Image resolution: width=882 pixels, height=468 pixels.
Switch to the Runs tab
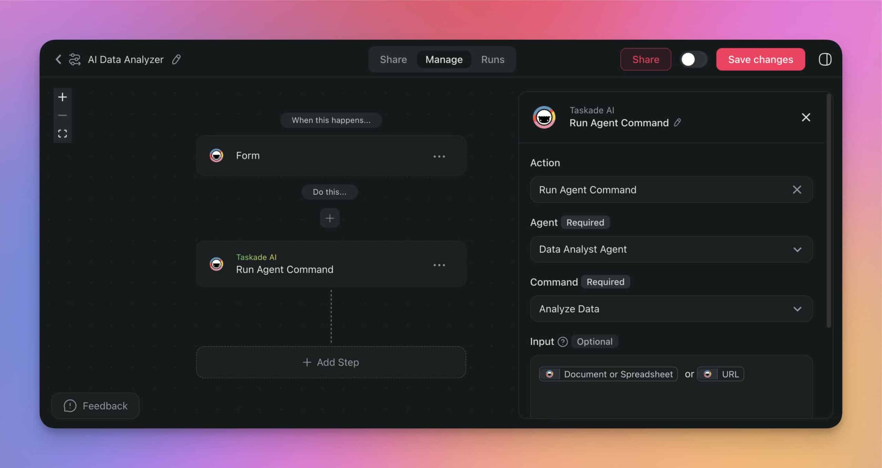(493, 60)
